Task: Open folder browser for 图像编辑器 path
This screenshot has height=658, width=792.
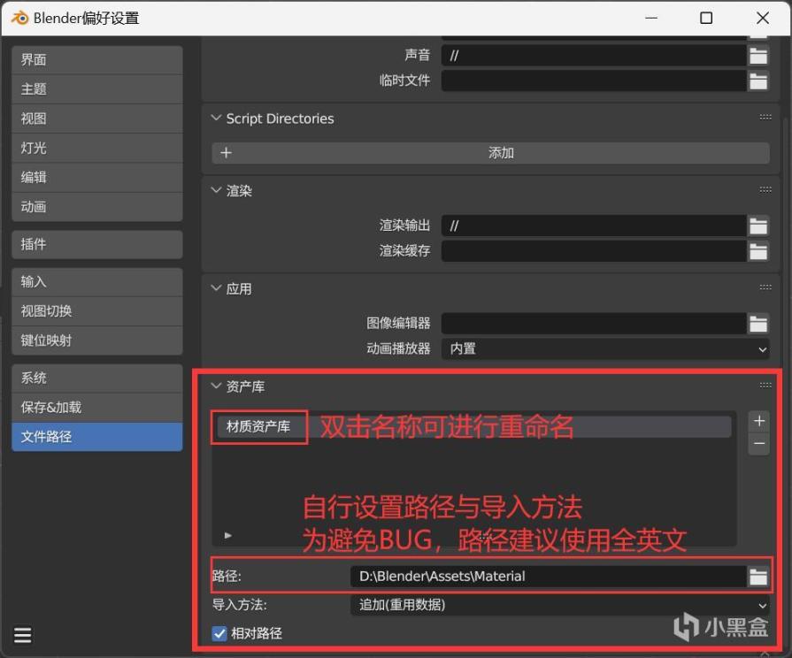Action: [x=758, y=323]
